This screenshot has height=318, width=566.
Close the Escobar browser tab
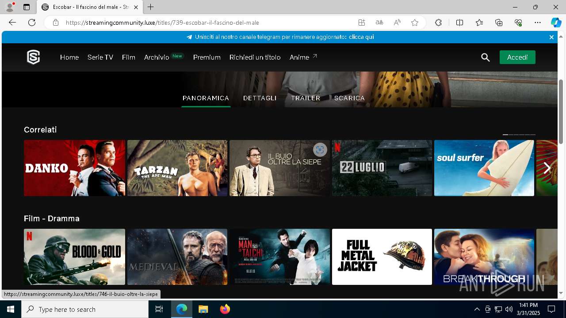(136, 7)
